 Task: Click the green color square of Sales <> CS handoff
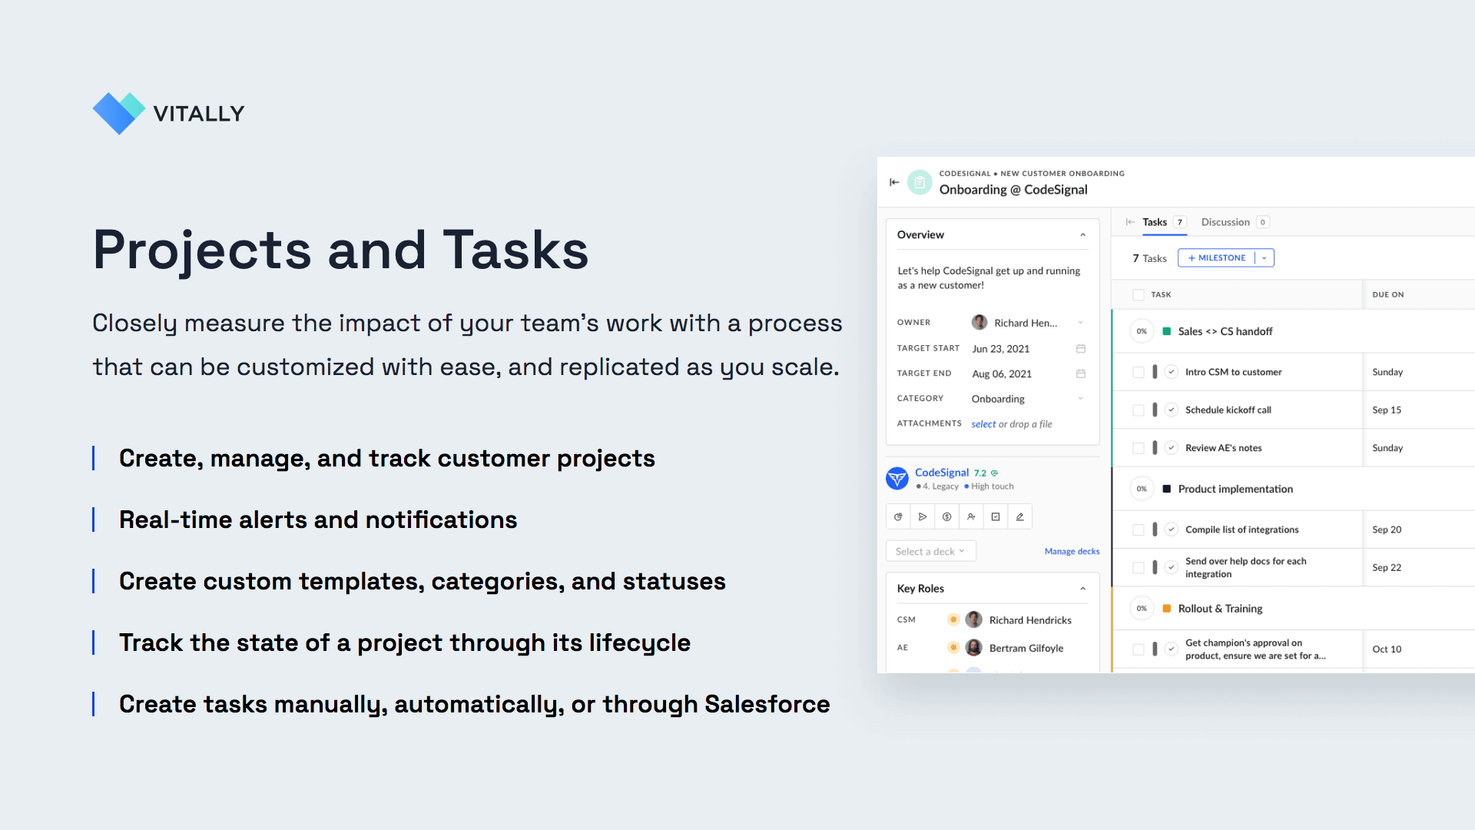(x=1167, y=331)
